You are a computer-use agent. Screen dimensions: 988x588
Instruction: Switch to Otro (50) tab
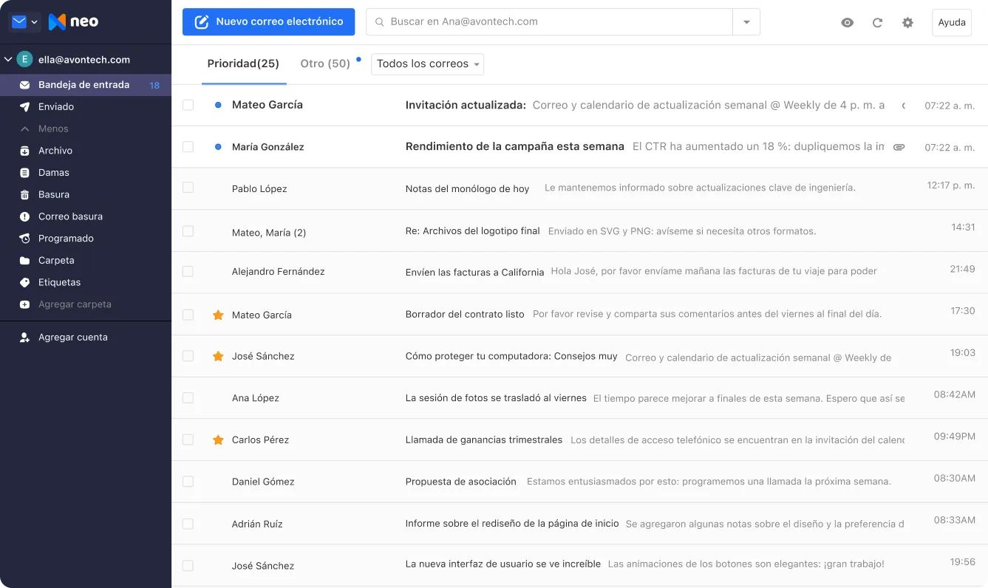325,64
